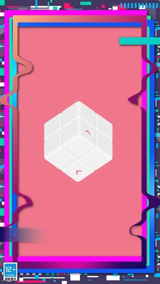Tap the inner left wall facing the chevron wall
The image size is (160, 284).
tap(70, 132)
